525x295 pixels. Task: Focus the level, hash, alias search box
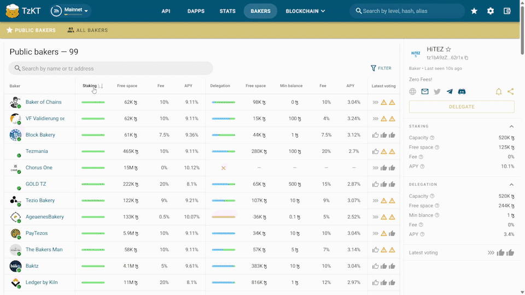tap(407, 11)
